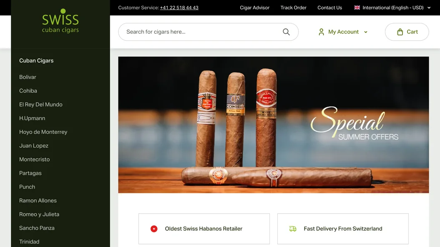The width and height of the screenshot is (440, 247).
Task: Open the International (English - USD) selector
Action: click(x=392, y=7)
